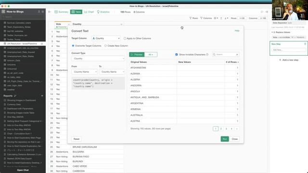Click the countrycode formula text area
308x173 pixels.
[x=98, y=83]
